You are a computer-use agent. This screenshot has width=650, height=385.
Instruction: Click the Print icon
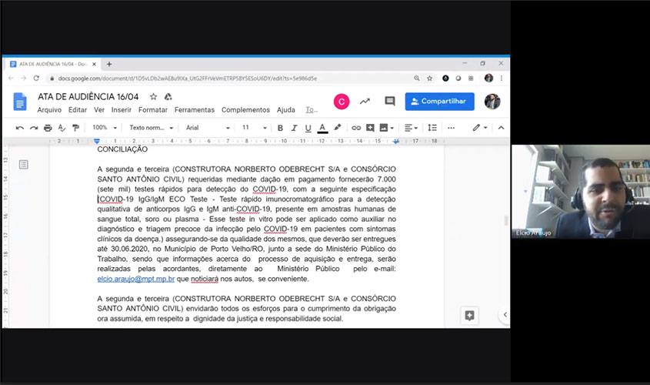(x=48, y=128)
